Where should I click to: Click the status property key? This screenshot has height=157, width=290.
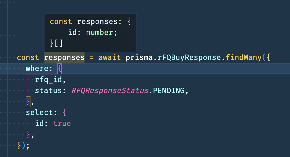(x=49, y=90)
